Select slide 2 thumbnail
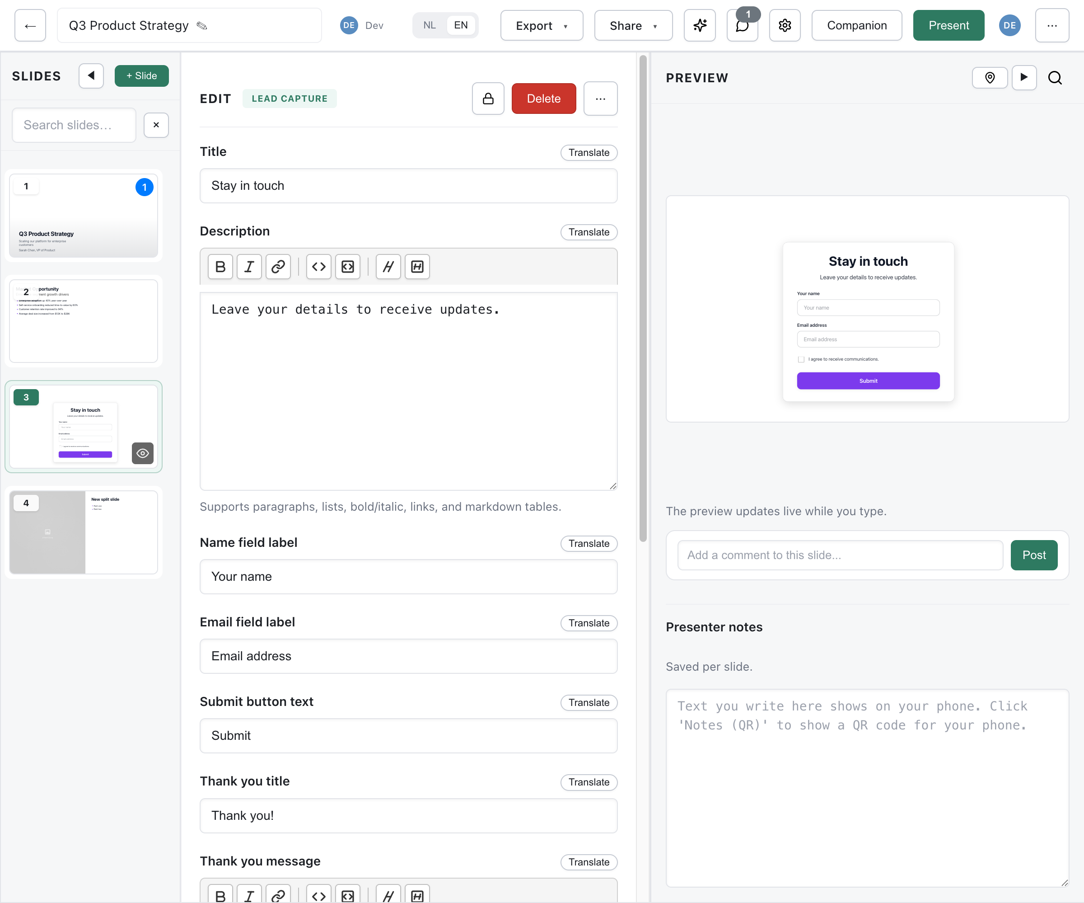 (84, 321)
